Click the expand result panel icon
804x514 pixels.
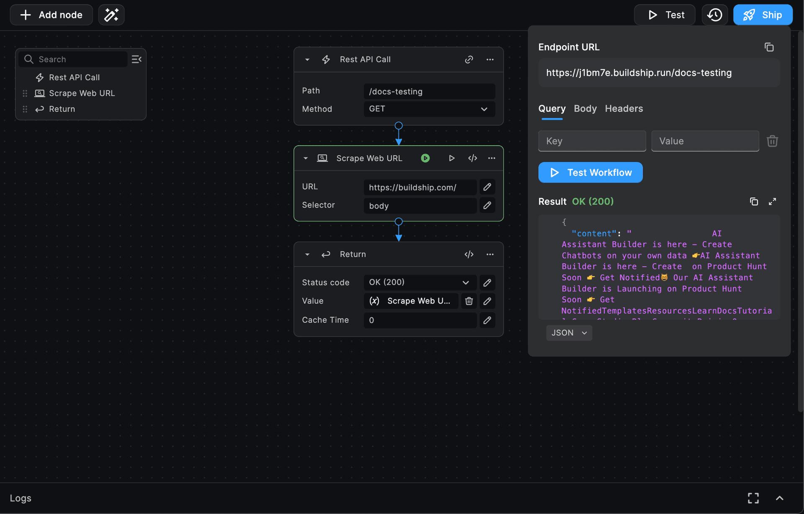[x=772, y=201]
